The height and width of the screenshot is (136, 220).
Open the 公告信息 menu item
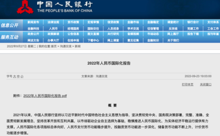(x=73, y=34)
